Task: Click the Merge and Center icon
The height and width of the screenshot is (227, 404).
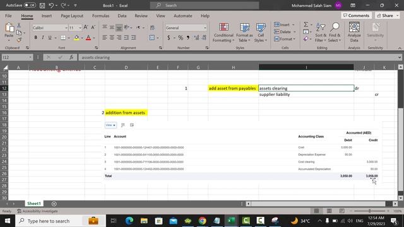Action: coord(152,38)
